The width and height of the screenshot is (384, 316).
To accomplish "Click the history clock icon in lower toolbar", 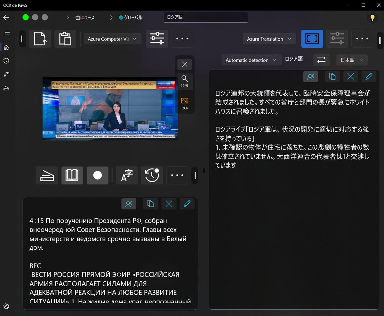I will [152, 175].
